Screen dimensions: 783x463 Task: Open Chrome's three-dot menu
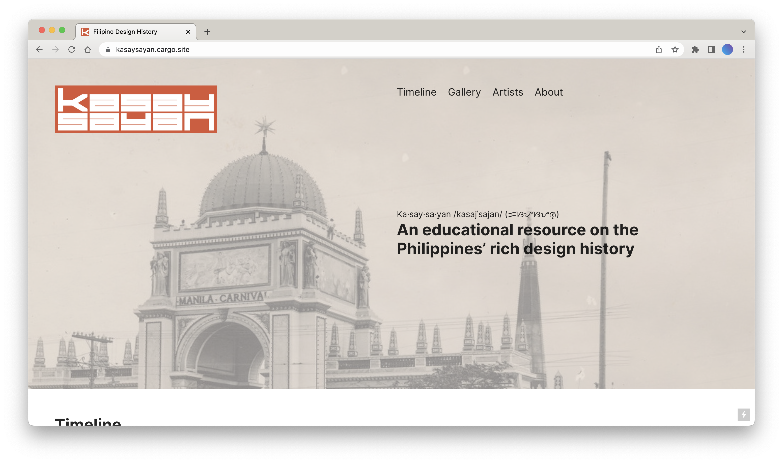click(x=744, y=49)
